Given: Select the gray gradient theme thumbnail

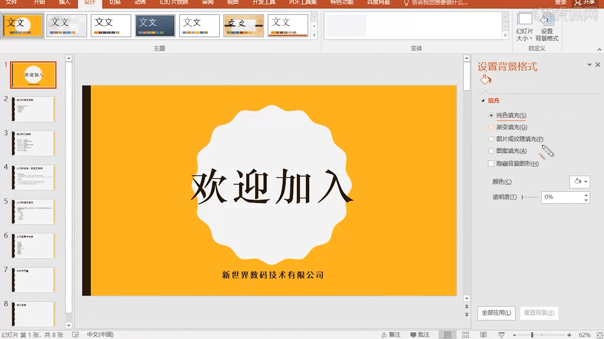Looking at the screenshot, I should pyautogui.click(x=67, y=26).
